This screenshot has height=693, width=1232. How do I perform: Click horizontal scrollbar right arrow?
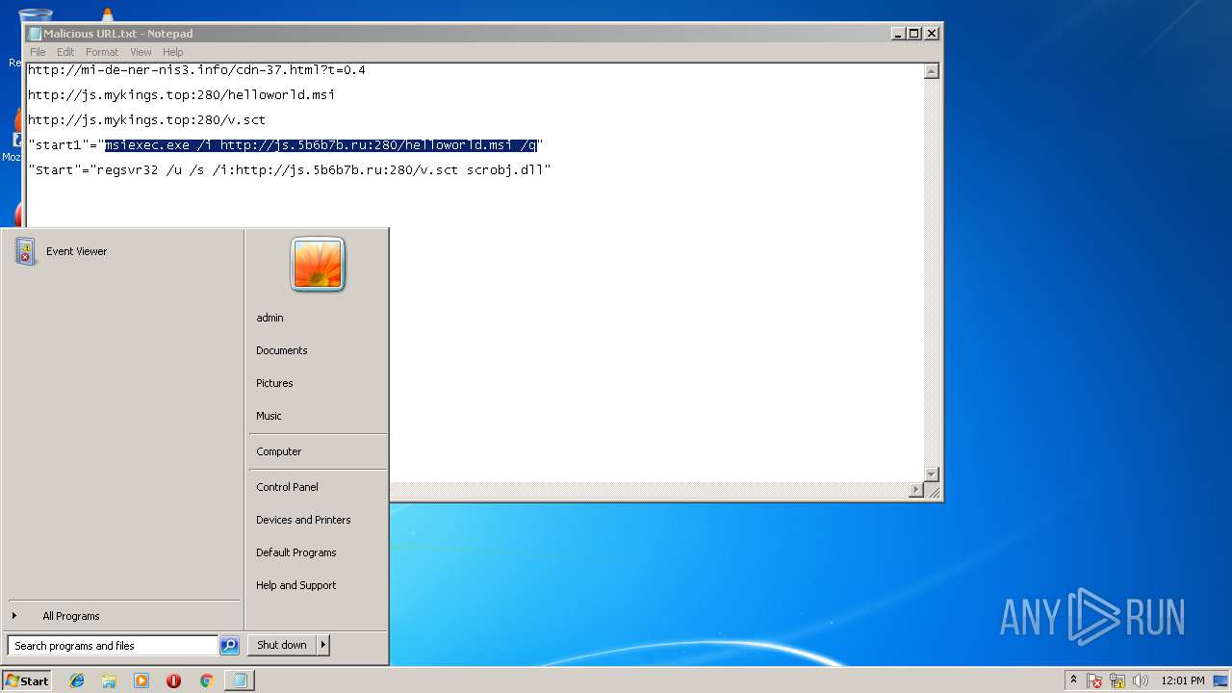pyautogui.click(x=915, y=490)
